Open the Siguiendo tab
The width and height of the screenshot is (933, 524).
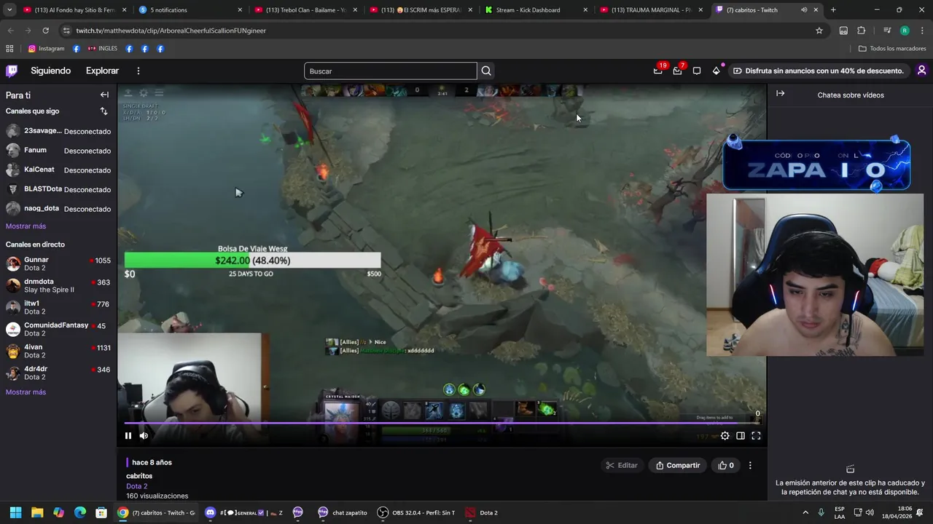click(50, 71)
